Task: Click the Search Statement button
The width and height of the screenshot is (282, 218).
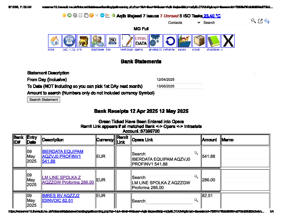Action: [x=44, y=100]
